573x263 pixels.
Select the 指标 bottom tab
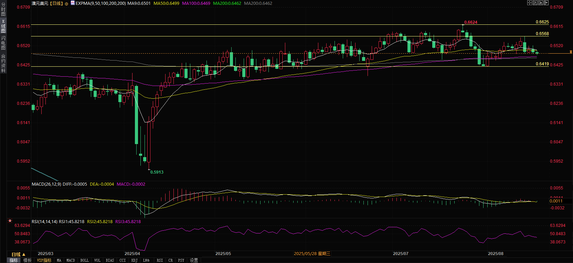tap(14, 260)
